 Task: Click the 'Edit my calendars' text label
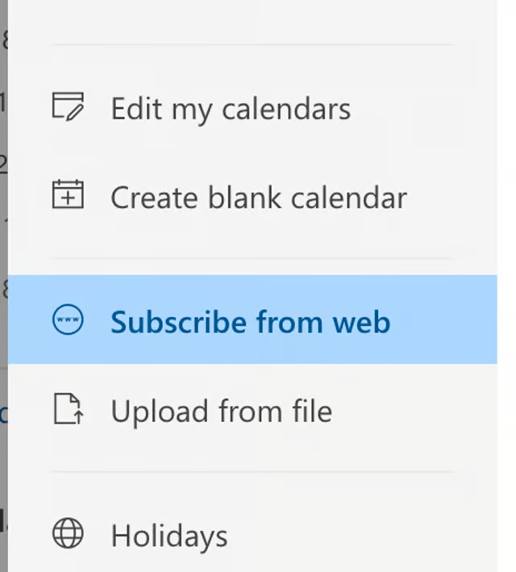(230, 108)
